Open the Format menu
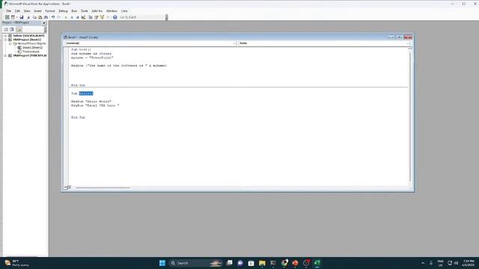 click(x=50, y=11)
